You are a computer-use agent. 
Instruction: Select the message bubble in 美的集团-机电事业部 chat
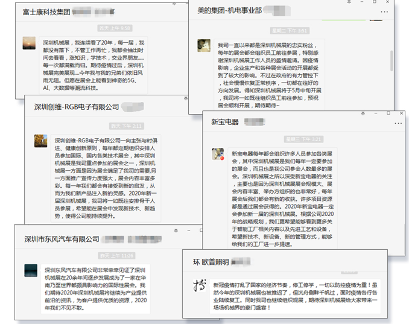pyautogui.click(x=269, y=75)
